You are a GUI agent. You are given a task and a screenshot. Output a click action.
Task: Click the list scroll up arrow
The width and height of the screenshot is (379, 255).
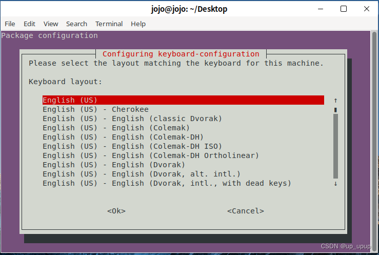(x=335, y=101)
